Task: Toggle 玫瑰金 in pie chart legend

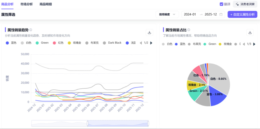Action: [x=225, y=44]
